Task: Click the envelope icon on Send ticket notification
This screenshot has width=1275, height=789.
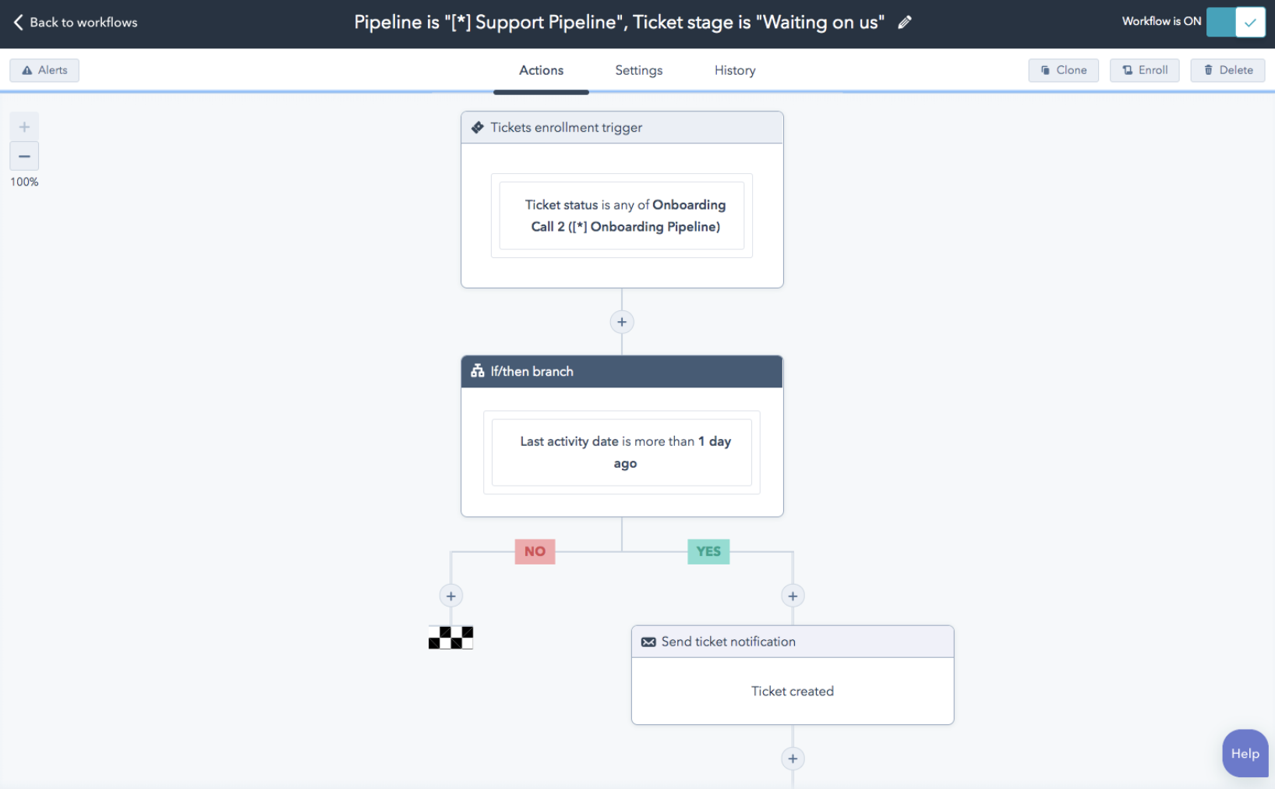Action: click(x=648, y=641)
